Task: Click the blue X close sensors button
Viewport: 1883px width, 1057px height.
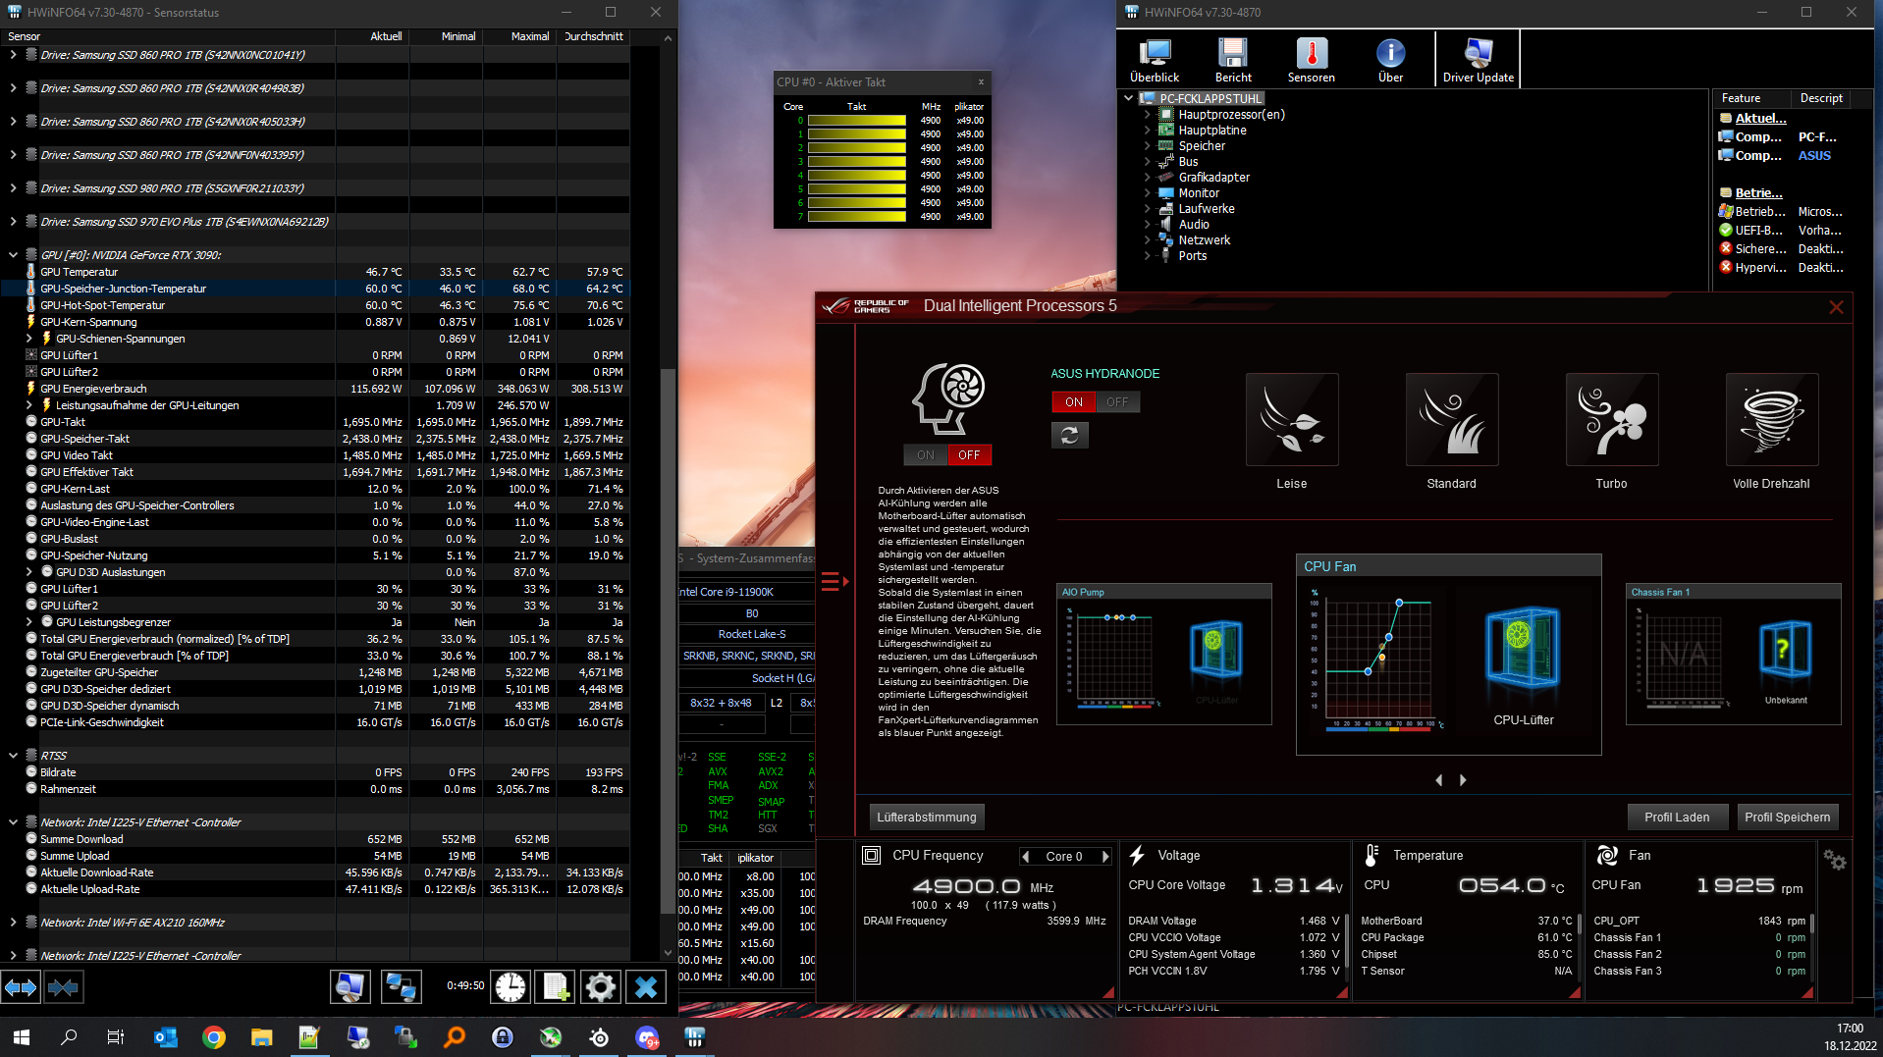Action: click(x=646, y=987)
